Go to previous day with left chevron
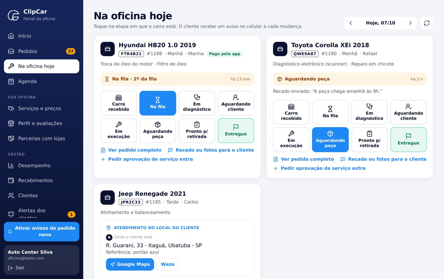The width and height of the screenshot is (444, 279). [x=351, y=23]
